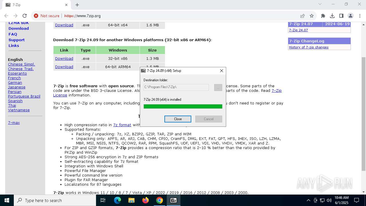The image size is (366, 206).
Task: Switch language to Thai
Action: [x=12, y=105]
